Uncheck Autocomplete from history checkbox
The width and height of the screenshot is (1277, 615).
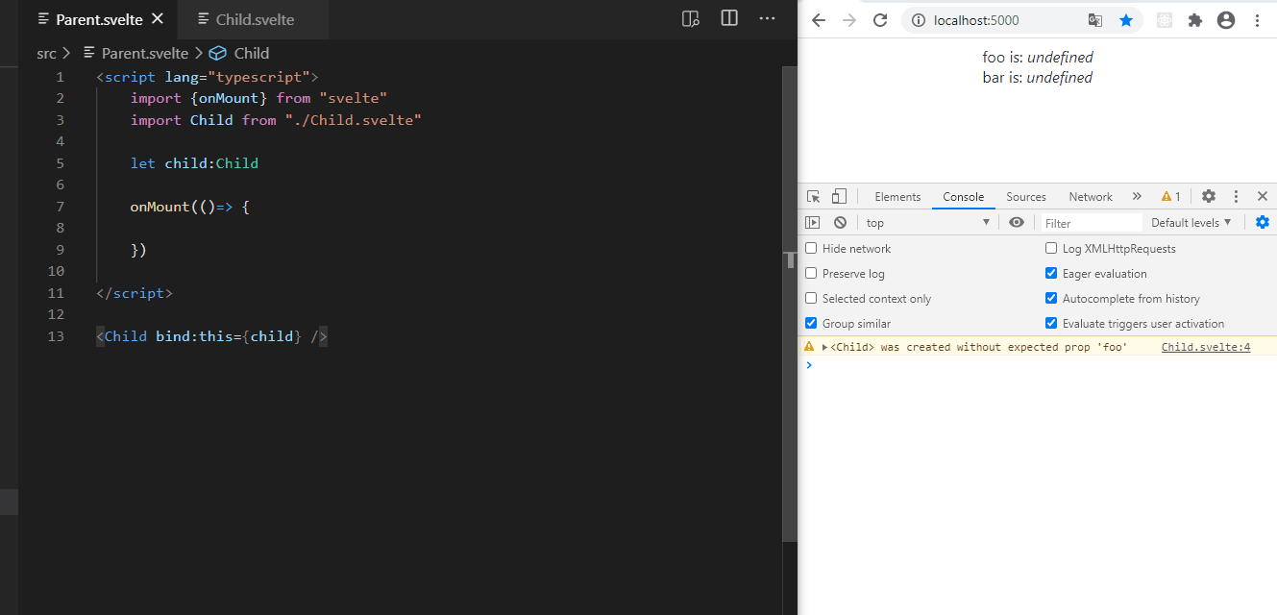click(1051, 298)
